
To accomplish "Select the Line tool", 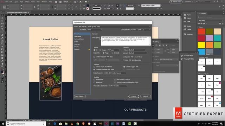I will (x=2, y=32).
